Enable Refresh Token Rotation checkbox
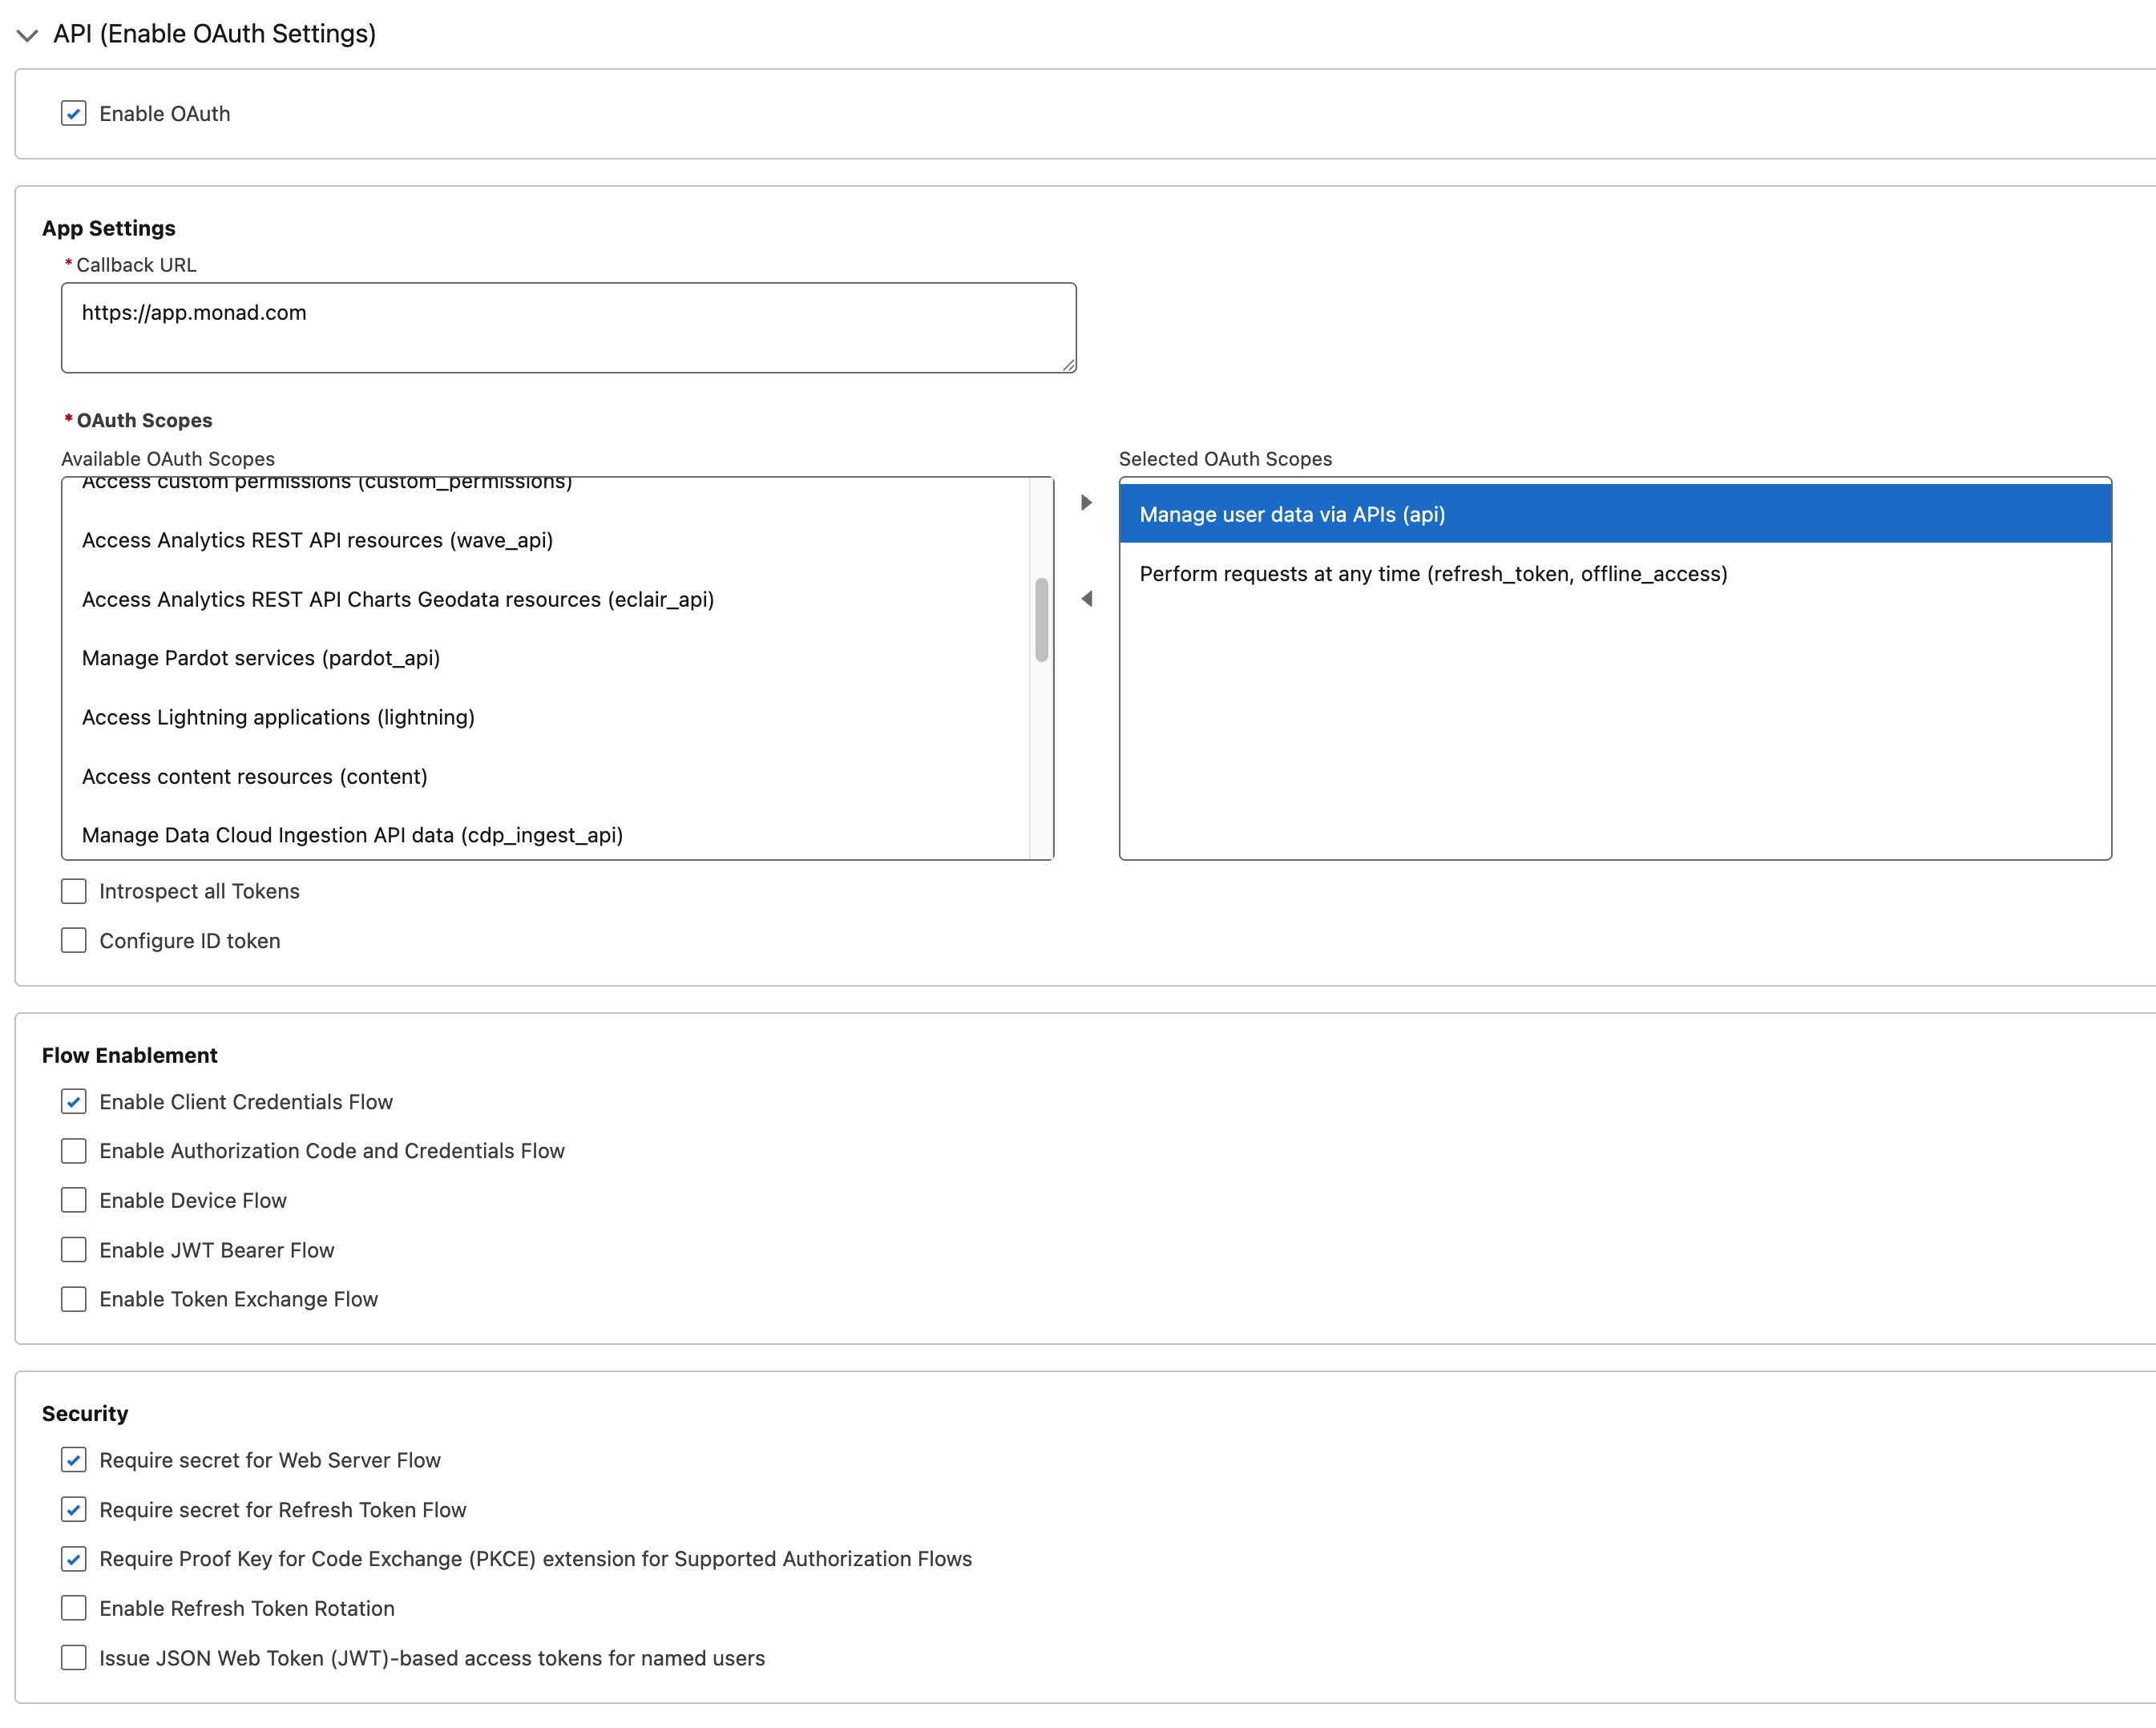Viewport: 2156px width, 1728px height. [74, 1608]
